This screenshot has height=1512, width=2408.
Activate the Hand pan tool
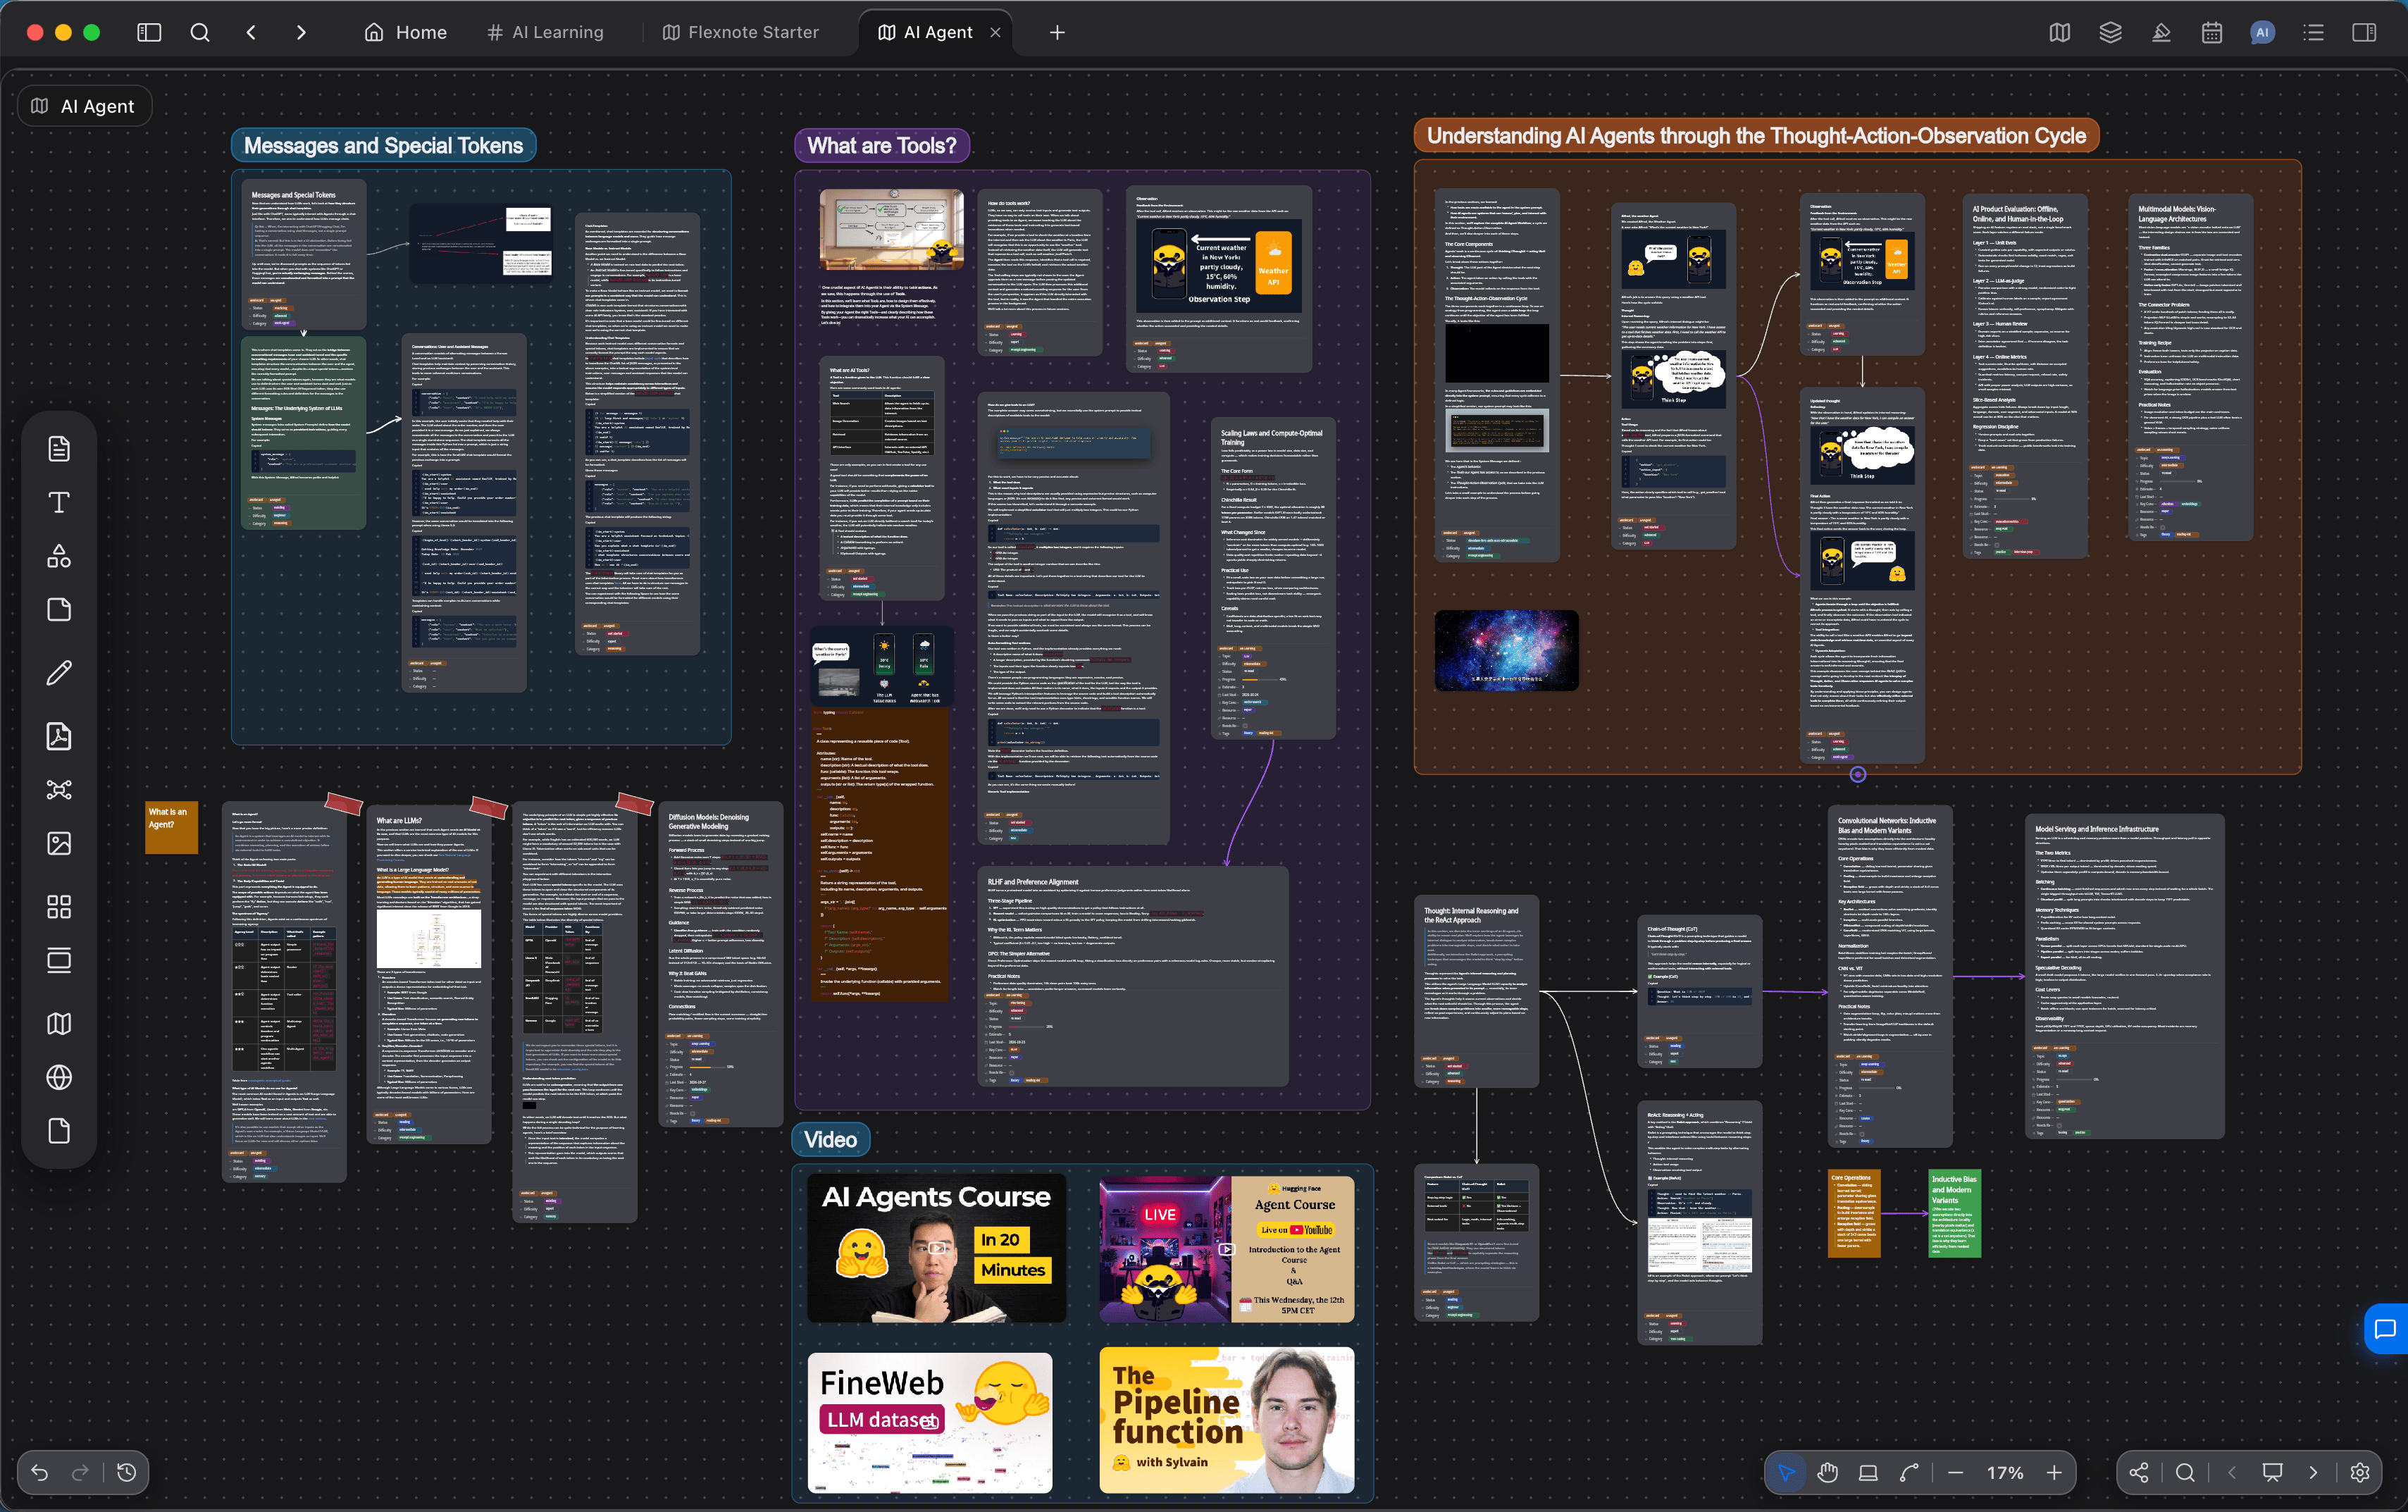(1827, 1472)
